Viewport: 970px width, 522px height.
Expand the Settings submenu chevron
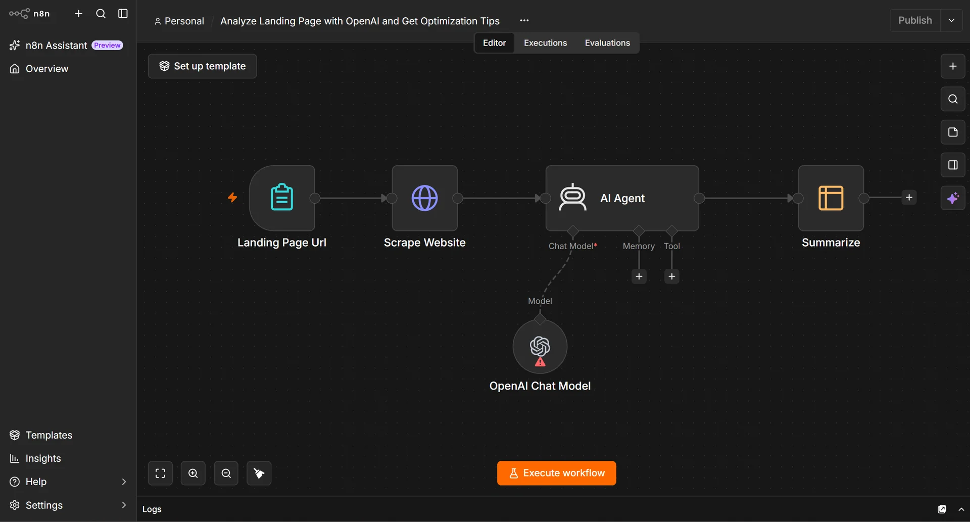pyautogui.click(x=124, y=505)
